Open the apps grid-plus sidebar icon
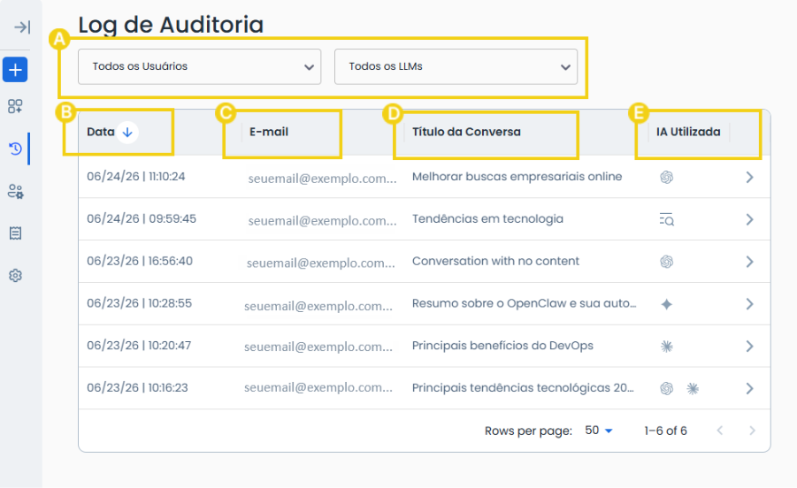The image size is (797, 488). point(15,106)
